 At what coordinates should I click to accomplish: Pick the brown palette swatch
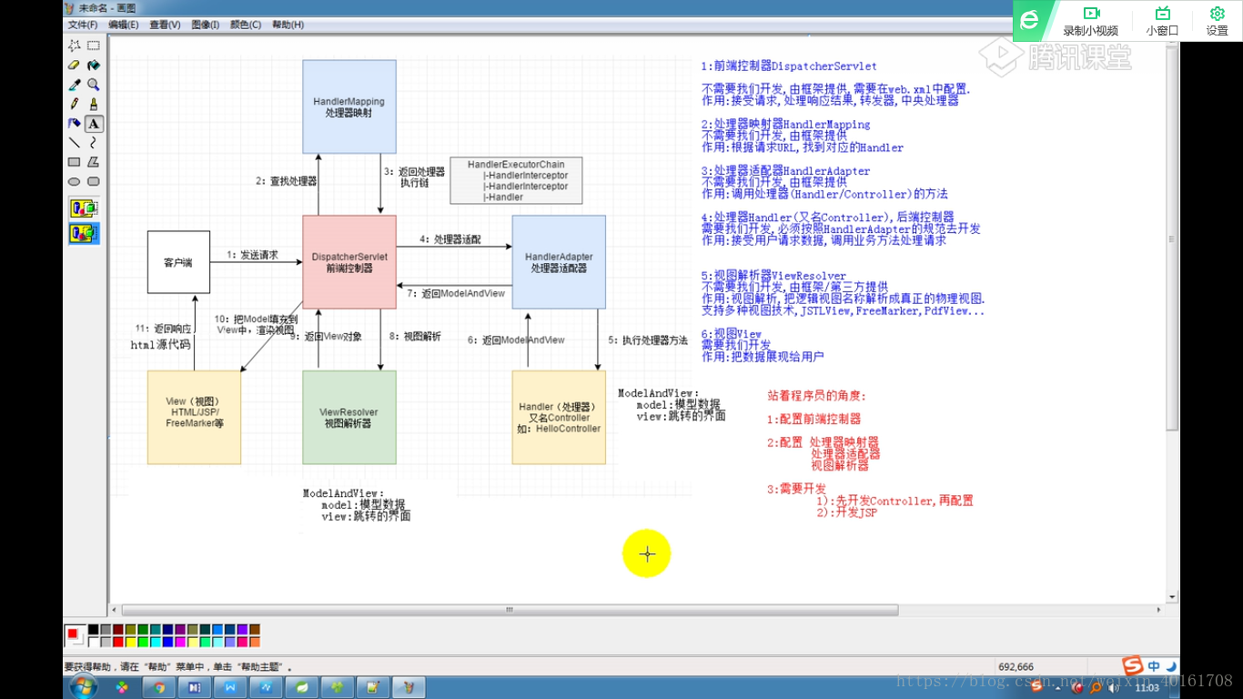(255, 629)
